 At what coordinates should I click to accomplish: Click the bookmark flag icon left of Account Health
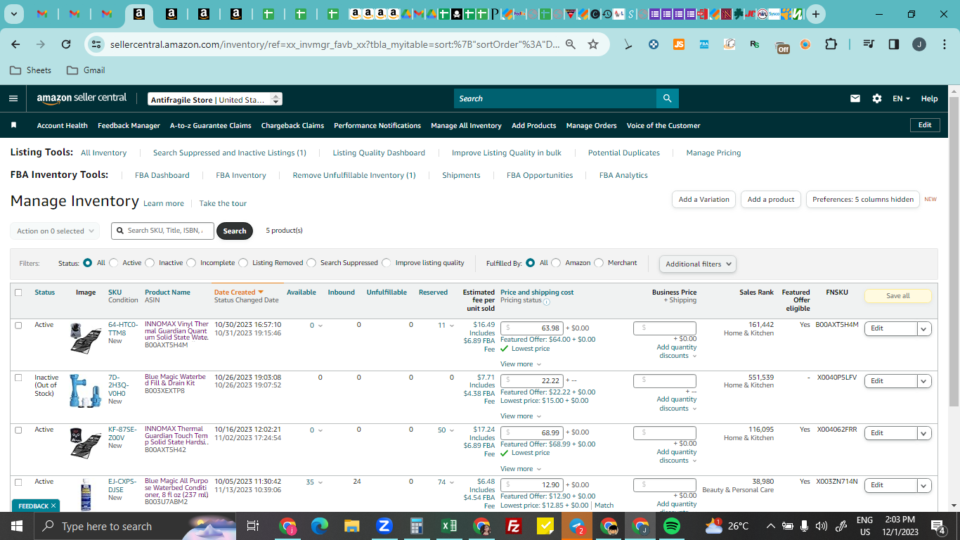point(13,125)
